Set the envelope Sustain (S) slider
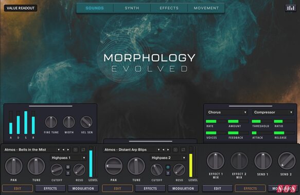The image size is (300, 195). (26, 122)
